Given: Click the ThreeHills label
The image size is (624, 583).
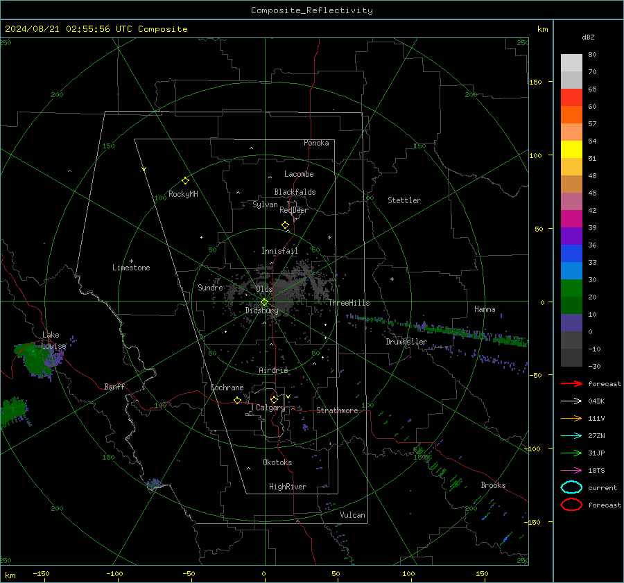Looking at the screenshot, I should pos(349,303).
